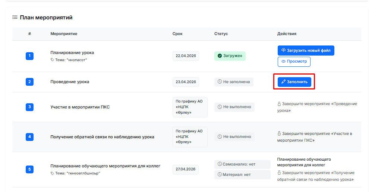Click the list icon beside План мероприятий
Image resolution: width=375 pixels, height=192 pixels.
pyautogui.click(x=15, y=17)
